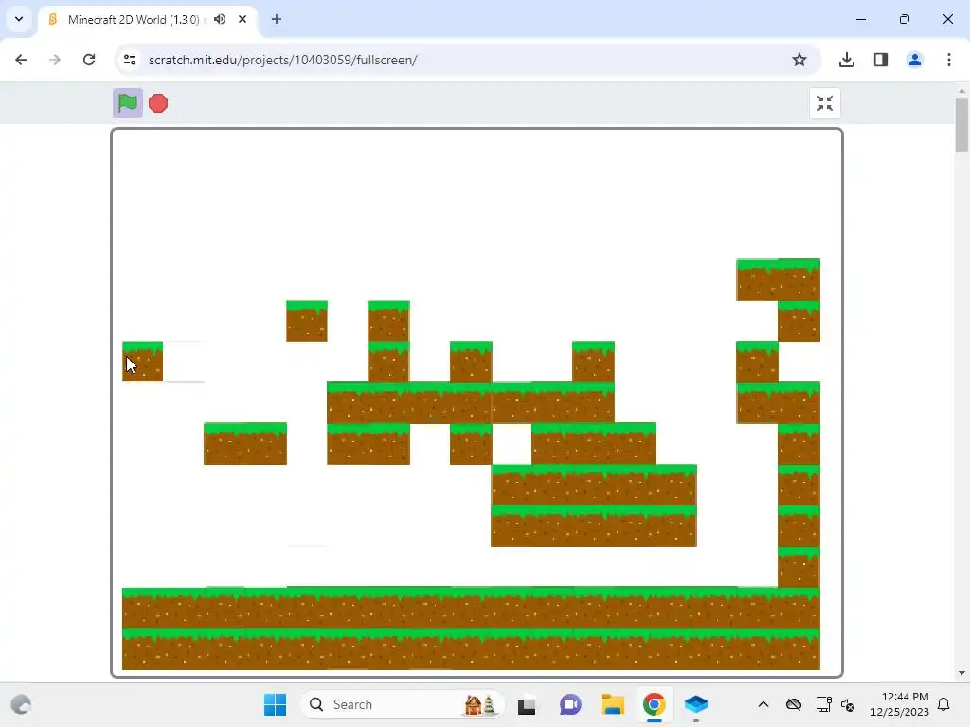The image size is (970, 727).
Task: Click the page vertical scrollbar thumb
Action: (x=961, y=125)
